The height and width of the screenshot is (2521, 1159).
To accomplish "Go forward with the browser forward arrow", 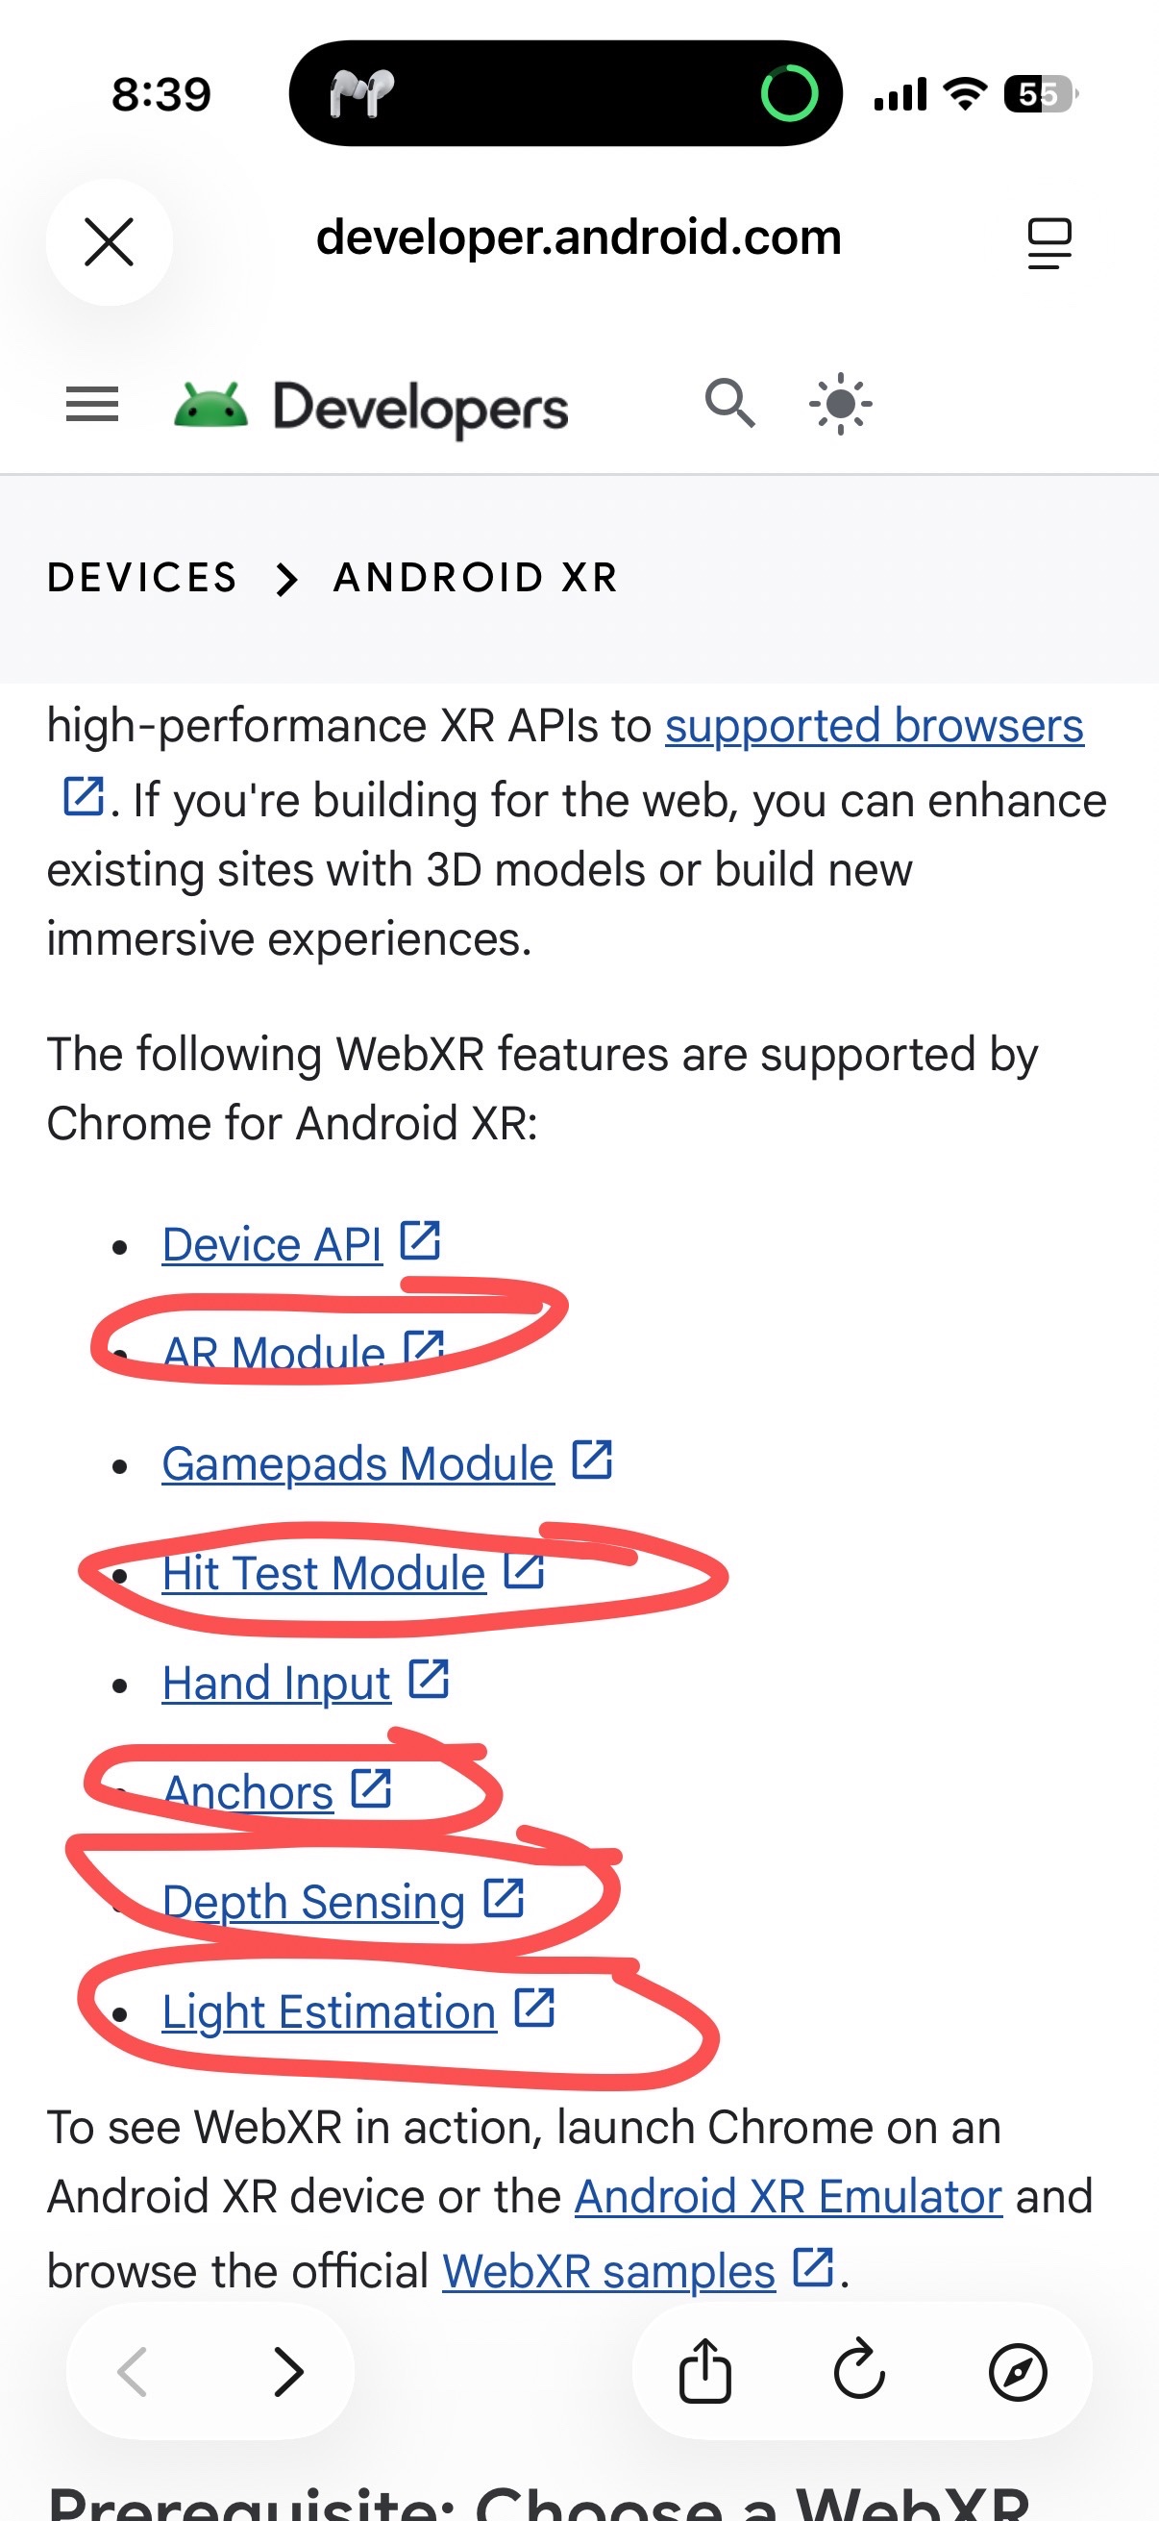I will [x=287, y=2371].
